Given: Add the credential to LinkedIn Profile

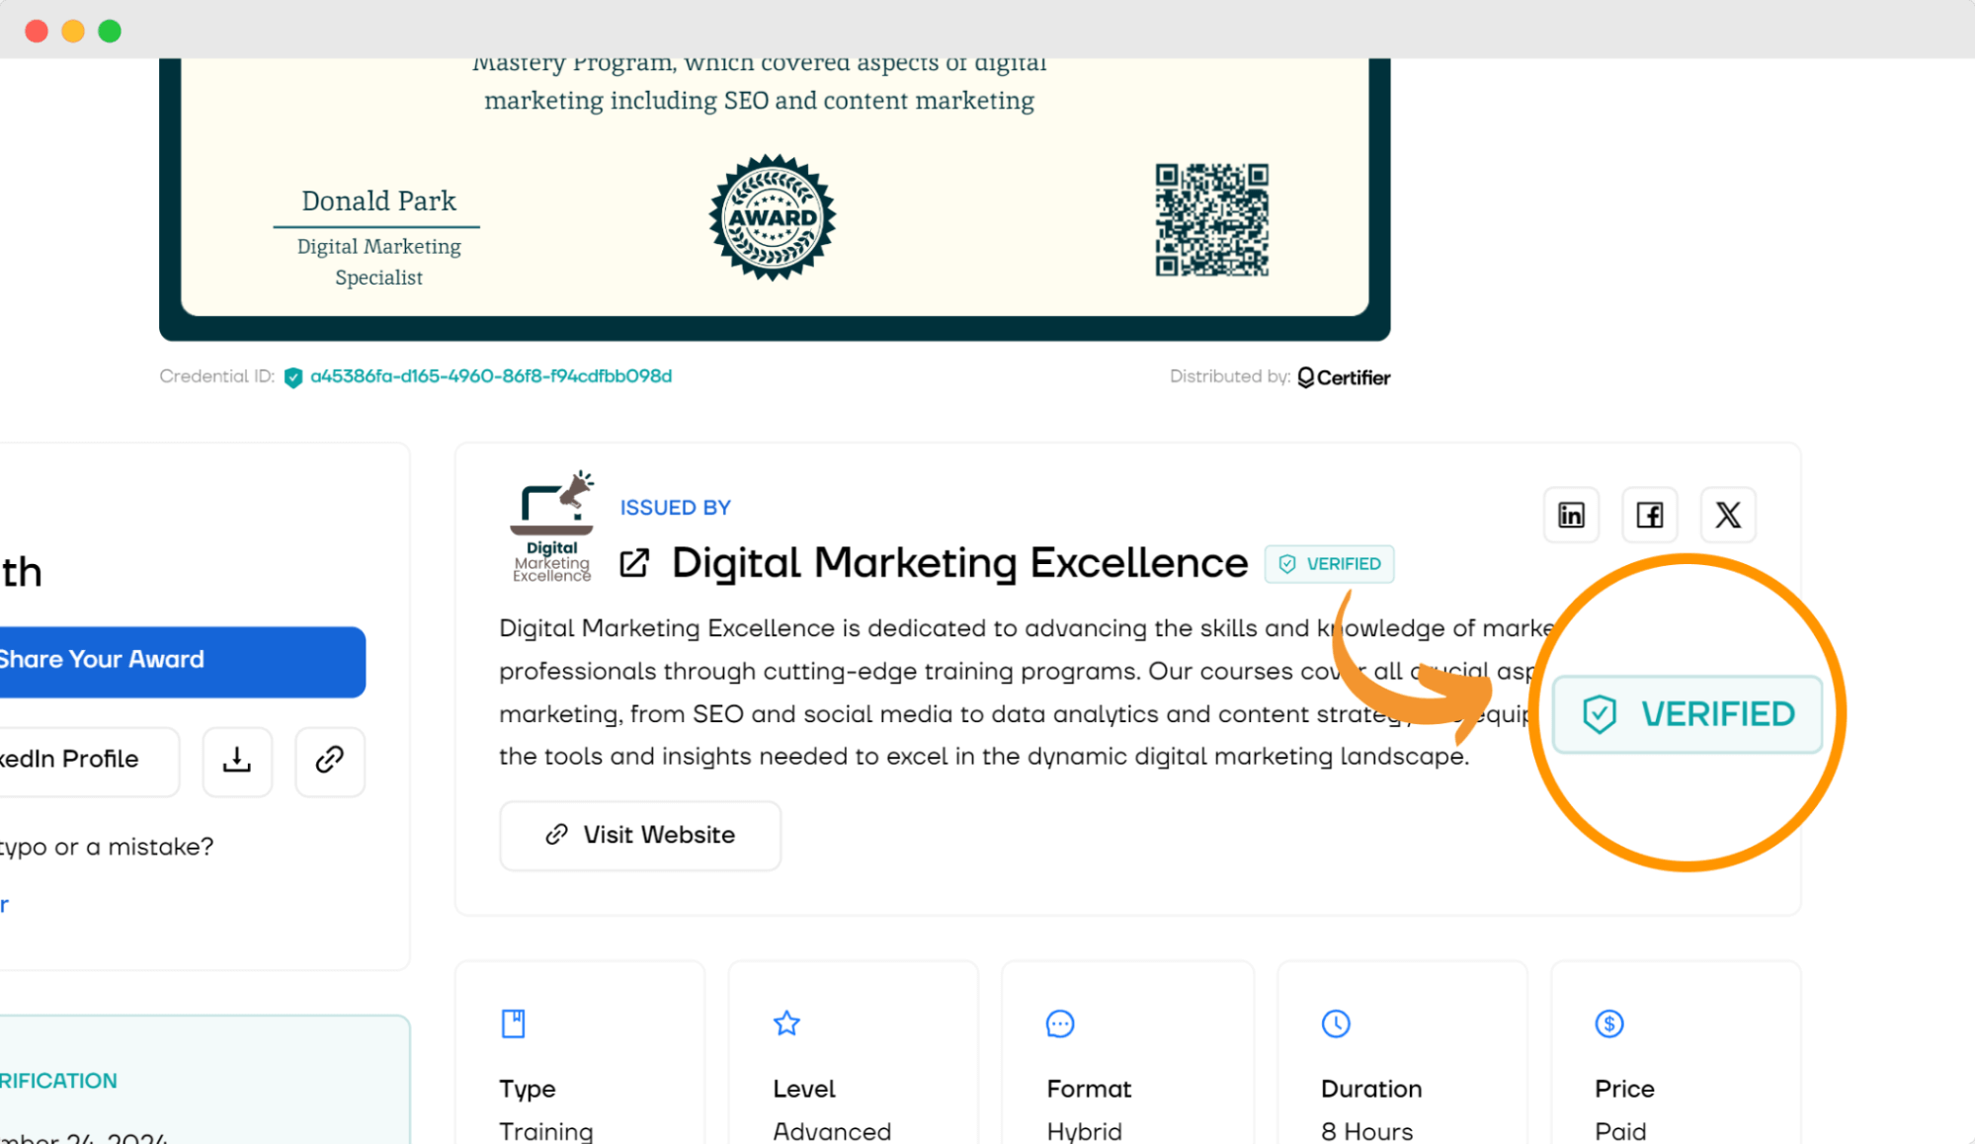Looking at the screenshot, I should [x=89, y=760].
